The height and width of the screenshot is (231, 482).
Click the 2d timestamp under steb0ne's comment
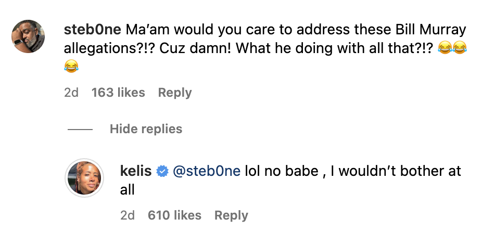click(x=71, y=93)
